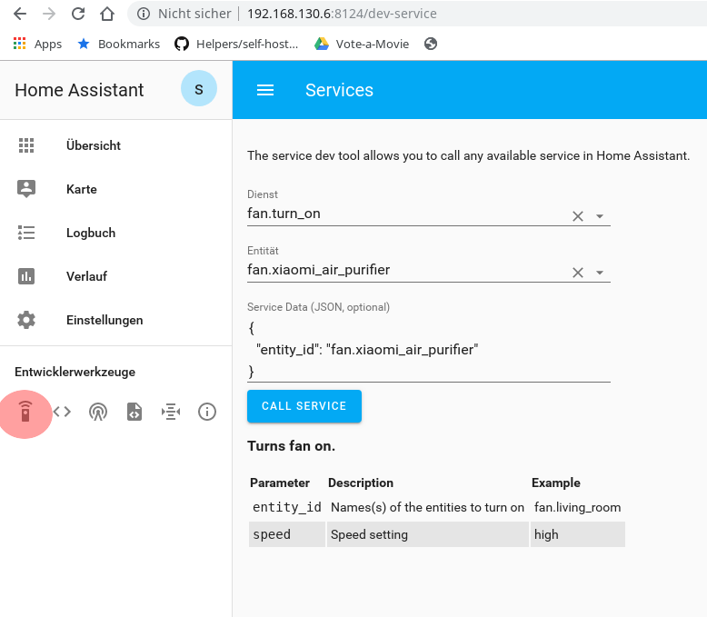
Task: Click the Turns fan on. heading
Action: click(292, 446)
